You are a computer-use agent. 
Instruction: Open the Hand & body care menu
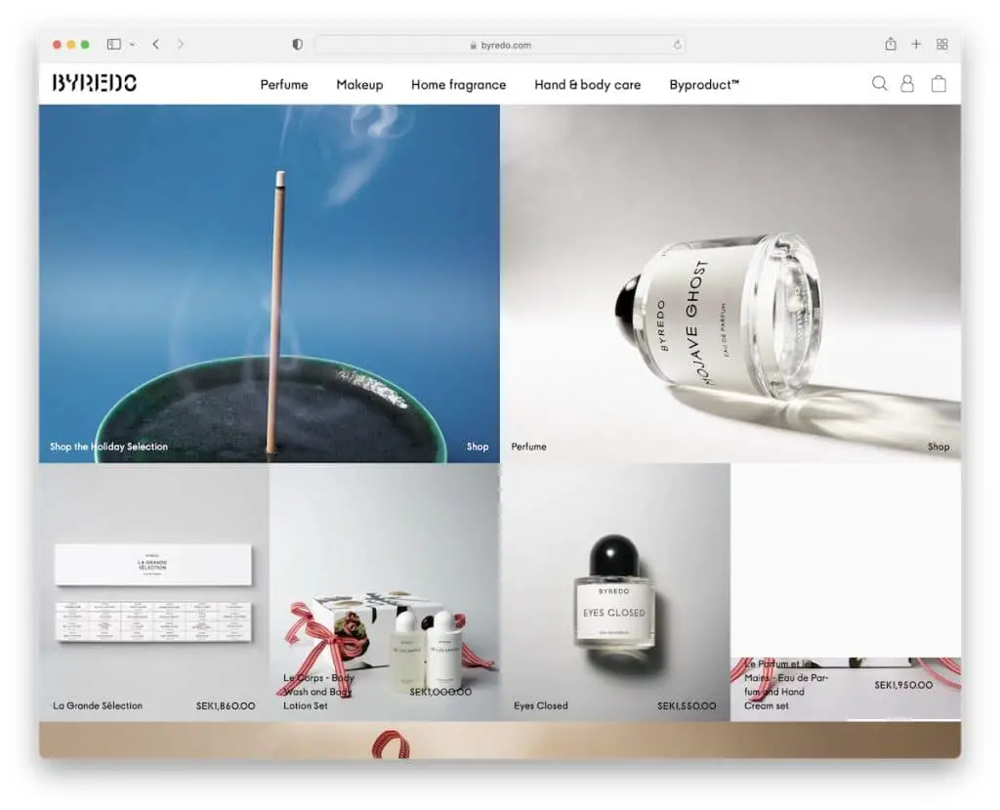(587, 85)
